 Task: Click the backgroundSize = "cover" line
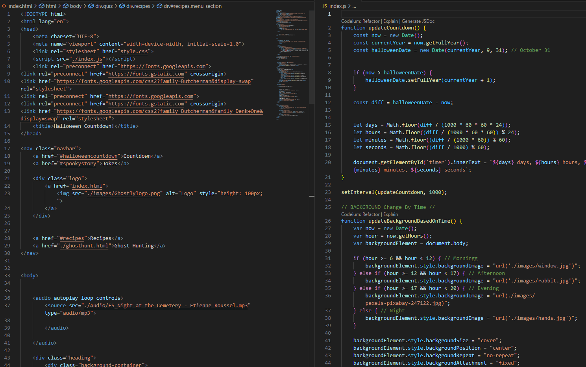[427, 341]
